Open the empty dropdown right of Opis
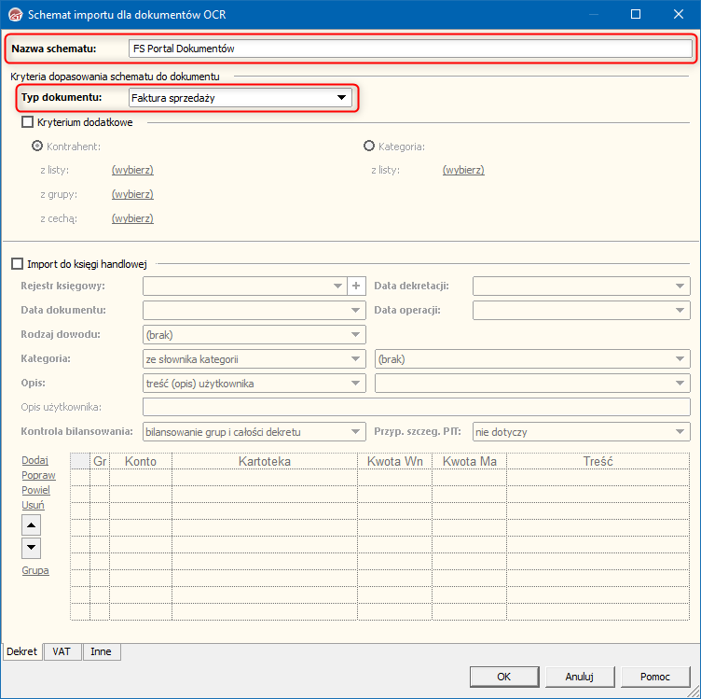The width and height of the screenshot is (701, 699). (x=532, y=383)
